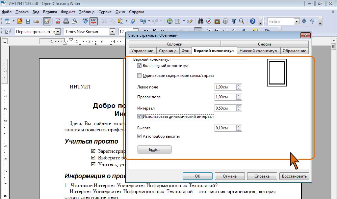This screenshot has width=337, height=199.
Task: Open the 'Найти' search field dropdown
Action: click(297, 21)
